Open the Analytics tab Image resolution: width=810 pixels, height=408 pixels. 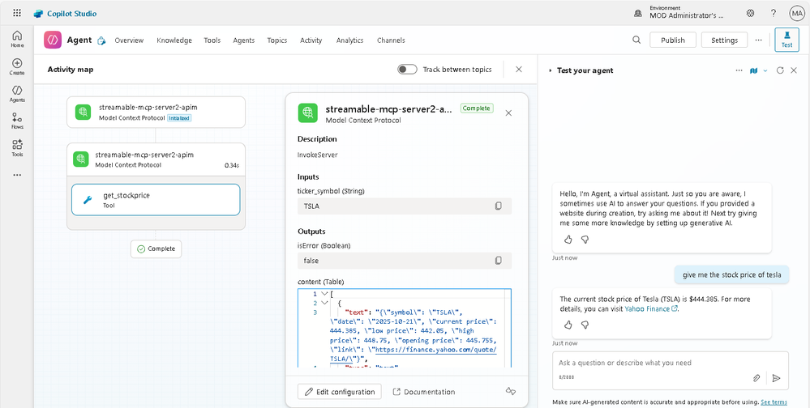(349, 40)
